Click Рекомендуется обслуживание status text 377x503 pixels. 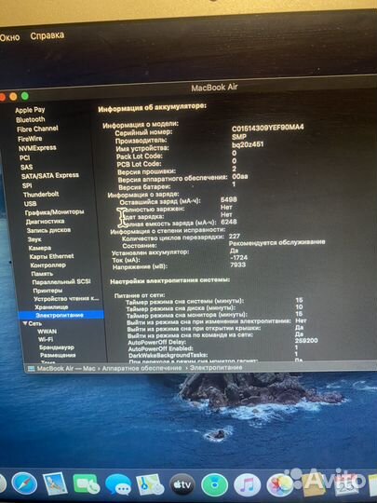(277, 242)
